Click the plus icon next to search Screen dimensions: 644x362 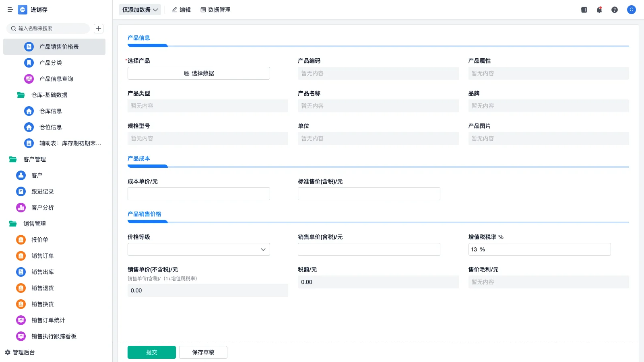tap(99, 29)
